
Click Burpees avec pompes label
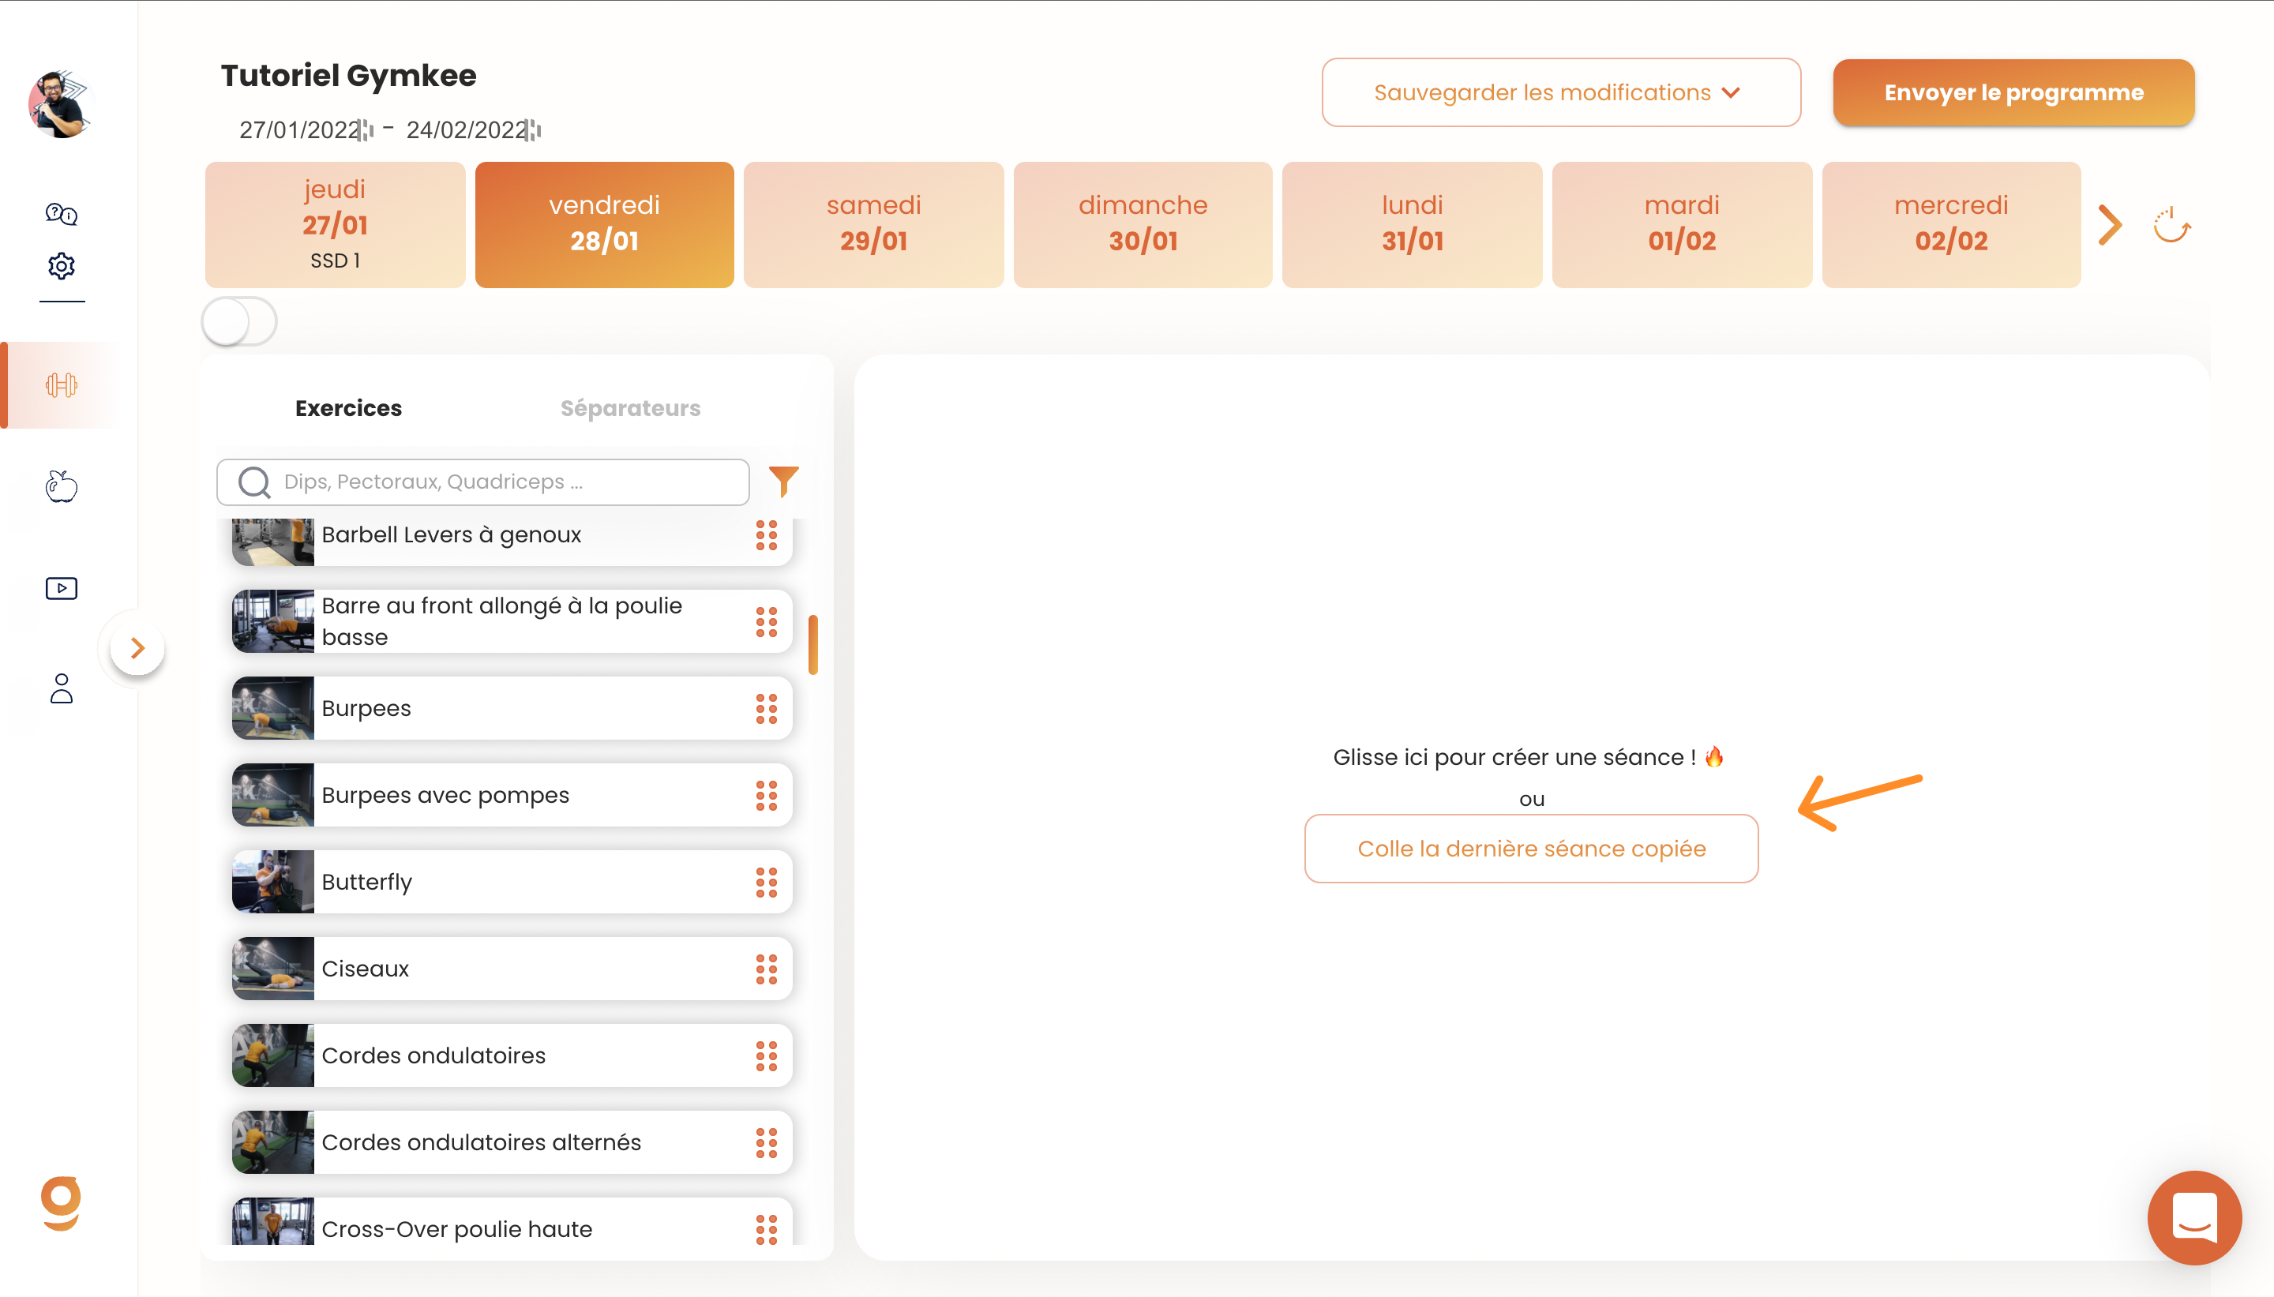click(x=445, y=796)
